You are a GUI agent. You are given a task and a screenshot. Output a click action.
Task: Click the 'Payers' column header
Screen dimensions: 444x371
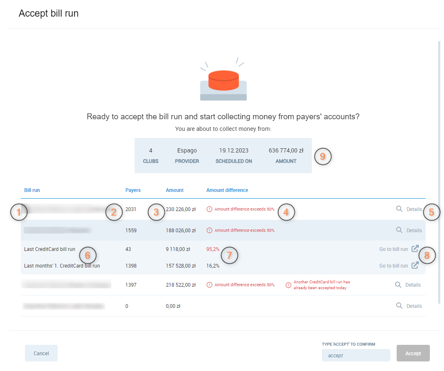tap(133, 190)
